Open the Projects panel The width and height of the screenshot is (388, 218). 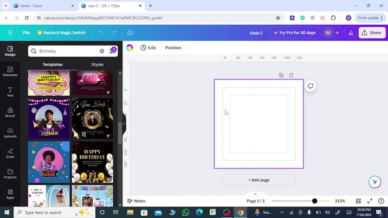(10, 174)
